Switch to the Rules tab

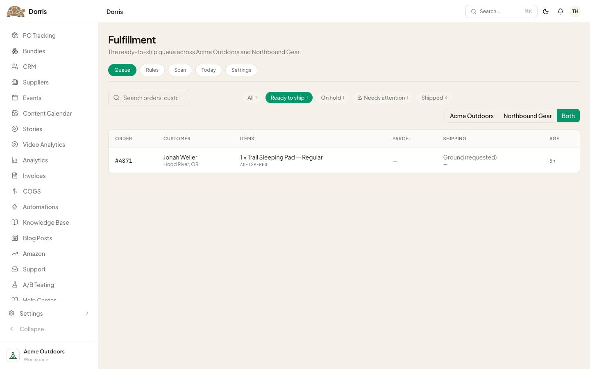pyautogui.click(x=152, y=70)
